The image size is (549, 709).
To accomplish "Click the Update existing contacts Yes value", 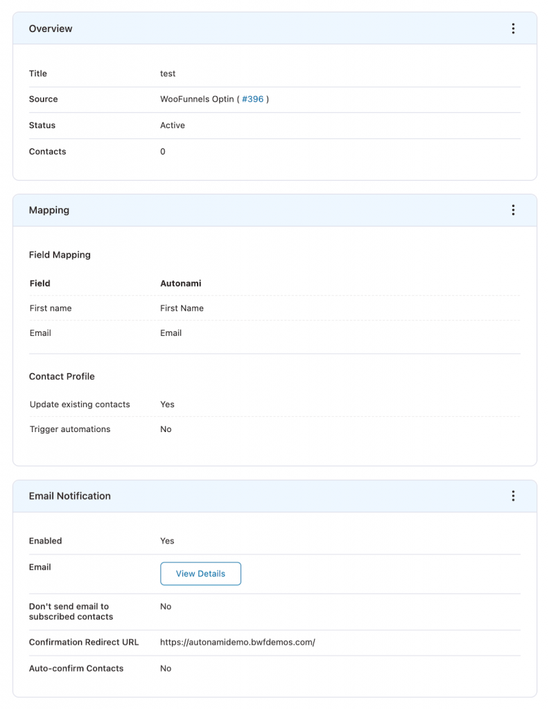I will coord(167,404).
